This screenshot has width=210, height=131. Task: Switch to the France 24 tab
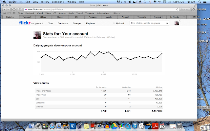(158, 17)
